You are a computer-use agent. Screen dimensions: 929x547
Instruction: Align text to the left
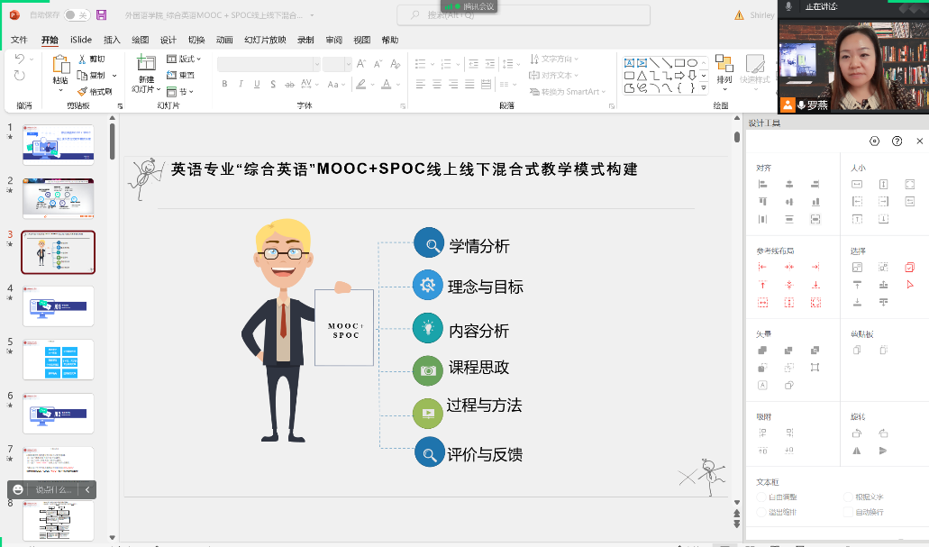click(x=421, y=85)
